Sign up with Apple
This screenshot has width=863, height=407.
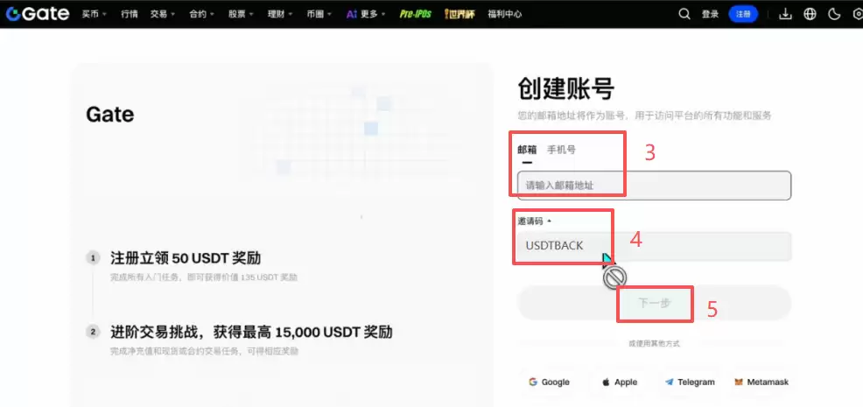click(619, 382)
